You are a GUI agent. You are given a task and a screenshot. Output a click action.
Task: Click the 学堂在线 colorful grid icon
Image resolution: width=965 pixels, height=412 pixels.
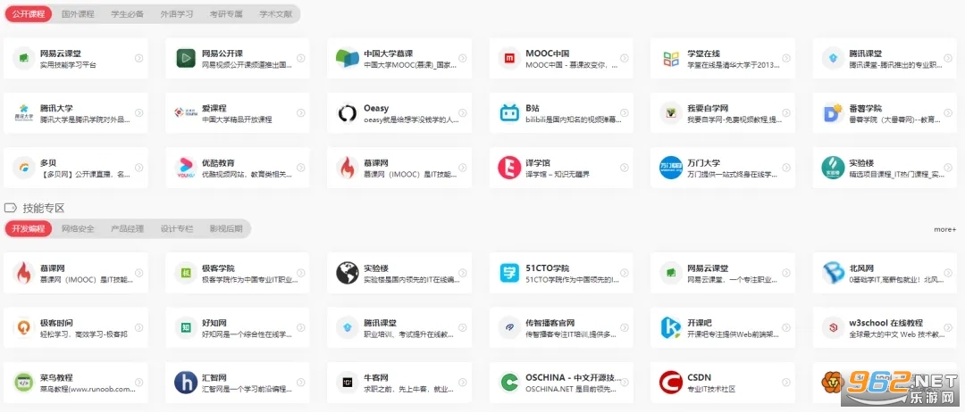670,59
